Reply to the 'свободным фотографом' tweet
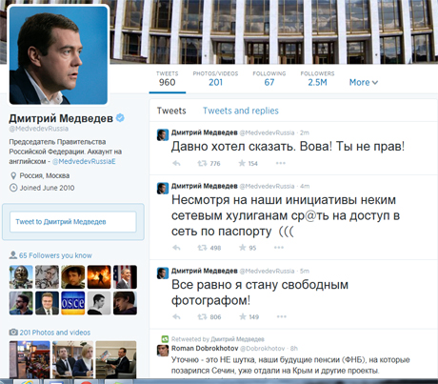The height and width of the screenshot is (384, 438). (x=176, y=316)
